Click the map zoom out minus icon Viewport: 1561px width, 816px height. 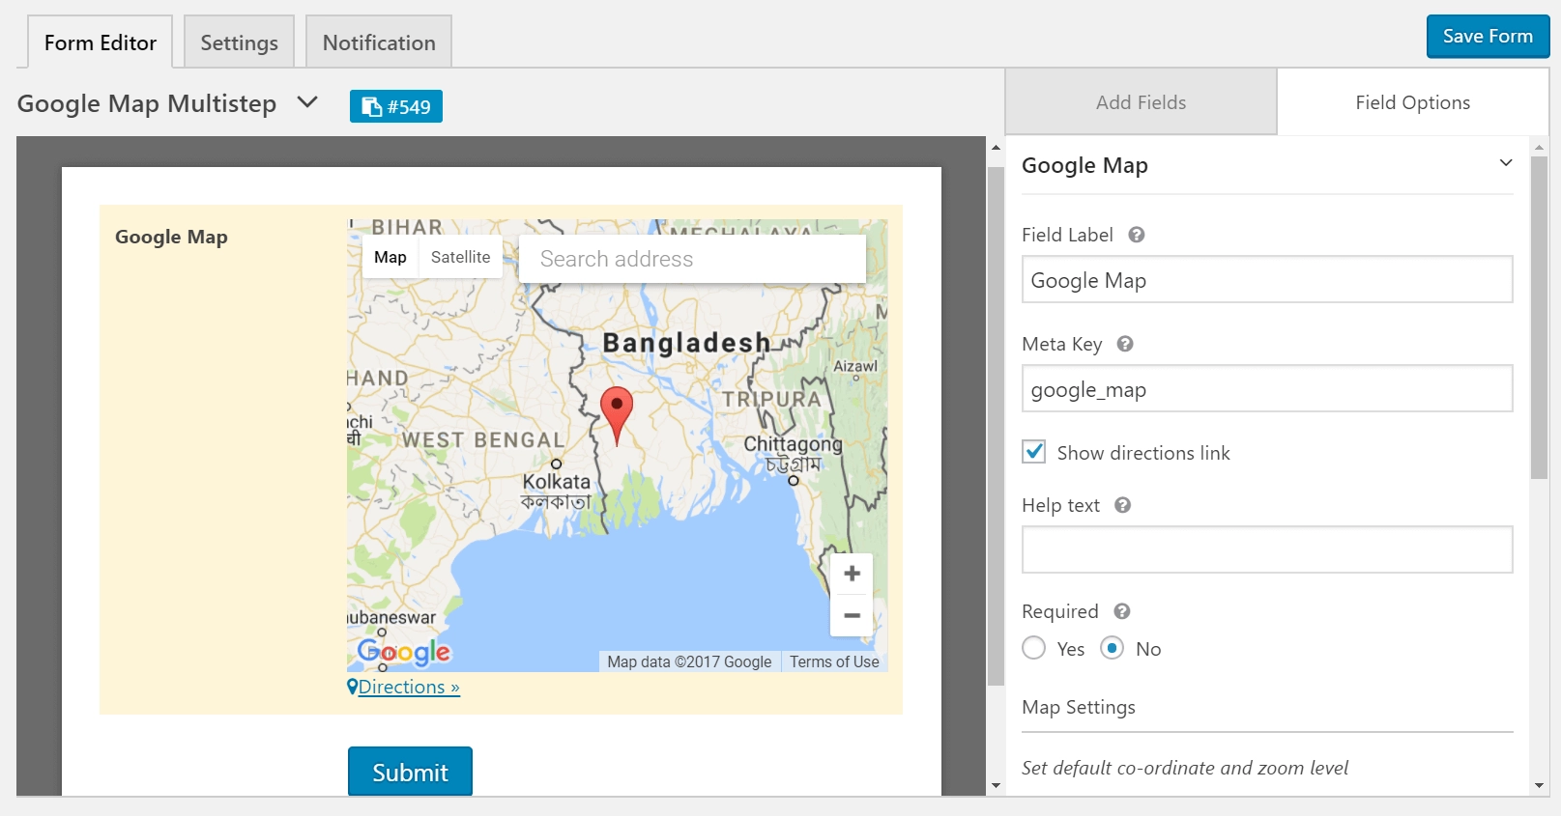tap(852, 615)
